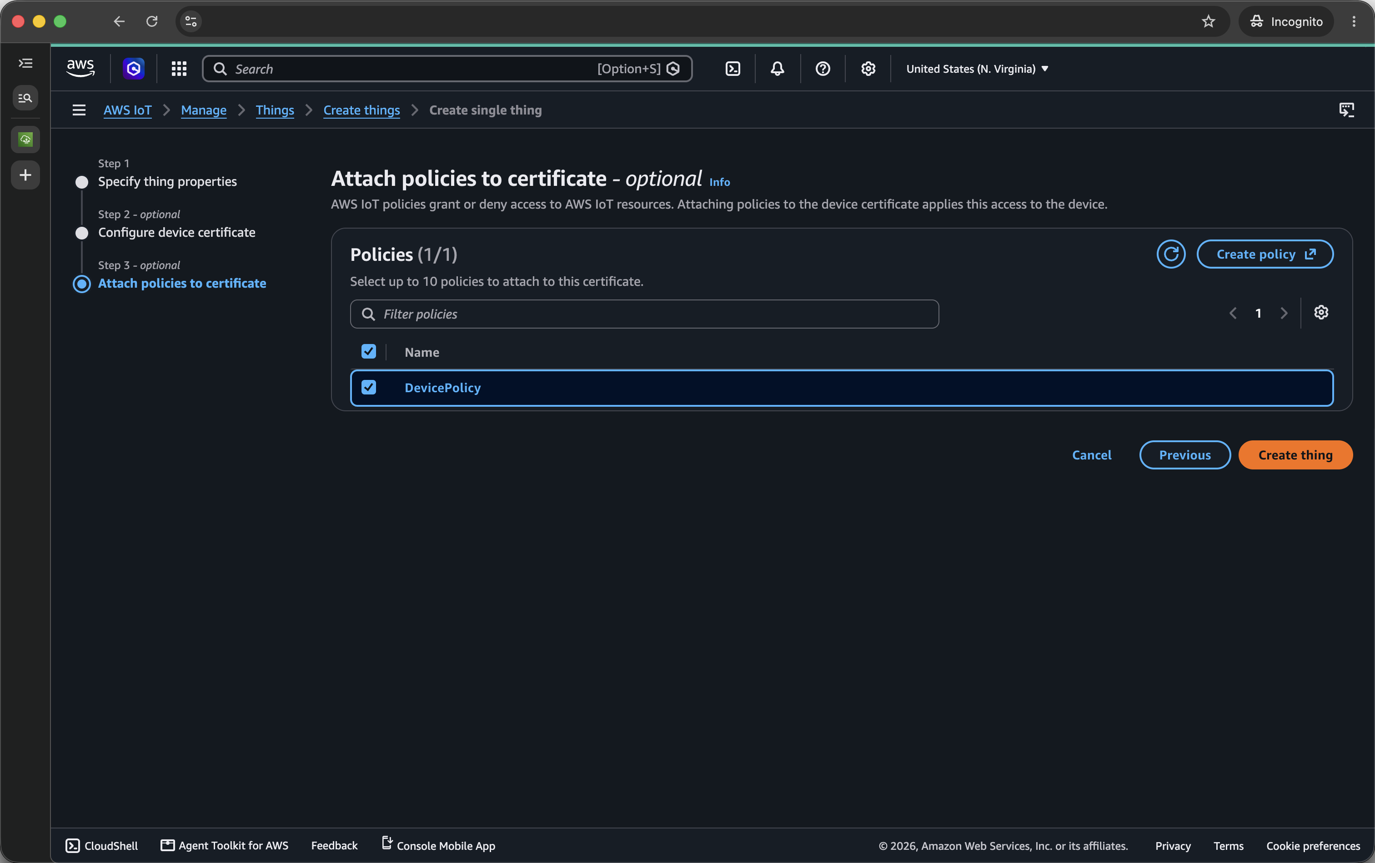Launch CloudShell from the top bar icon

(733, 69)
